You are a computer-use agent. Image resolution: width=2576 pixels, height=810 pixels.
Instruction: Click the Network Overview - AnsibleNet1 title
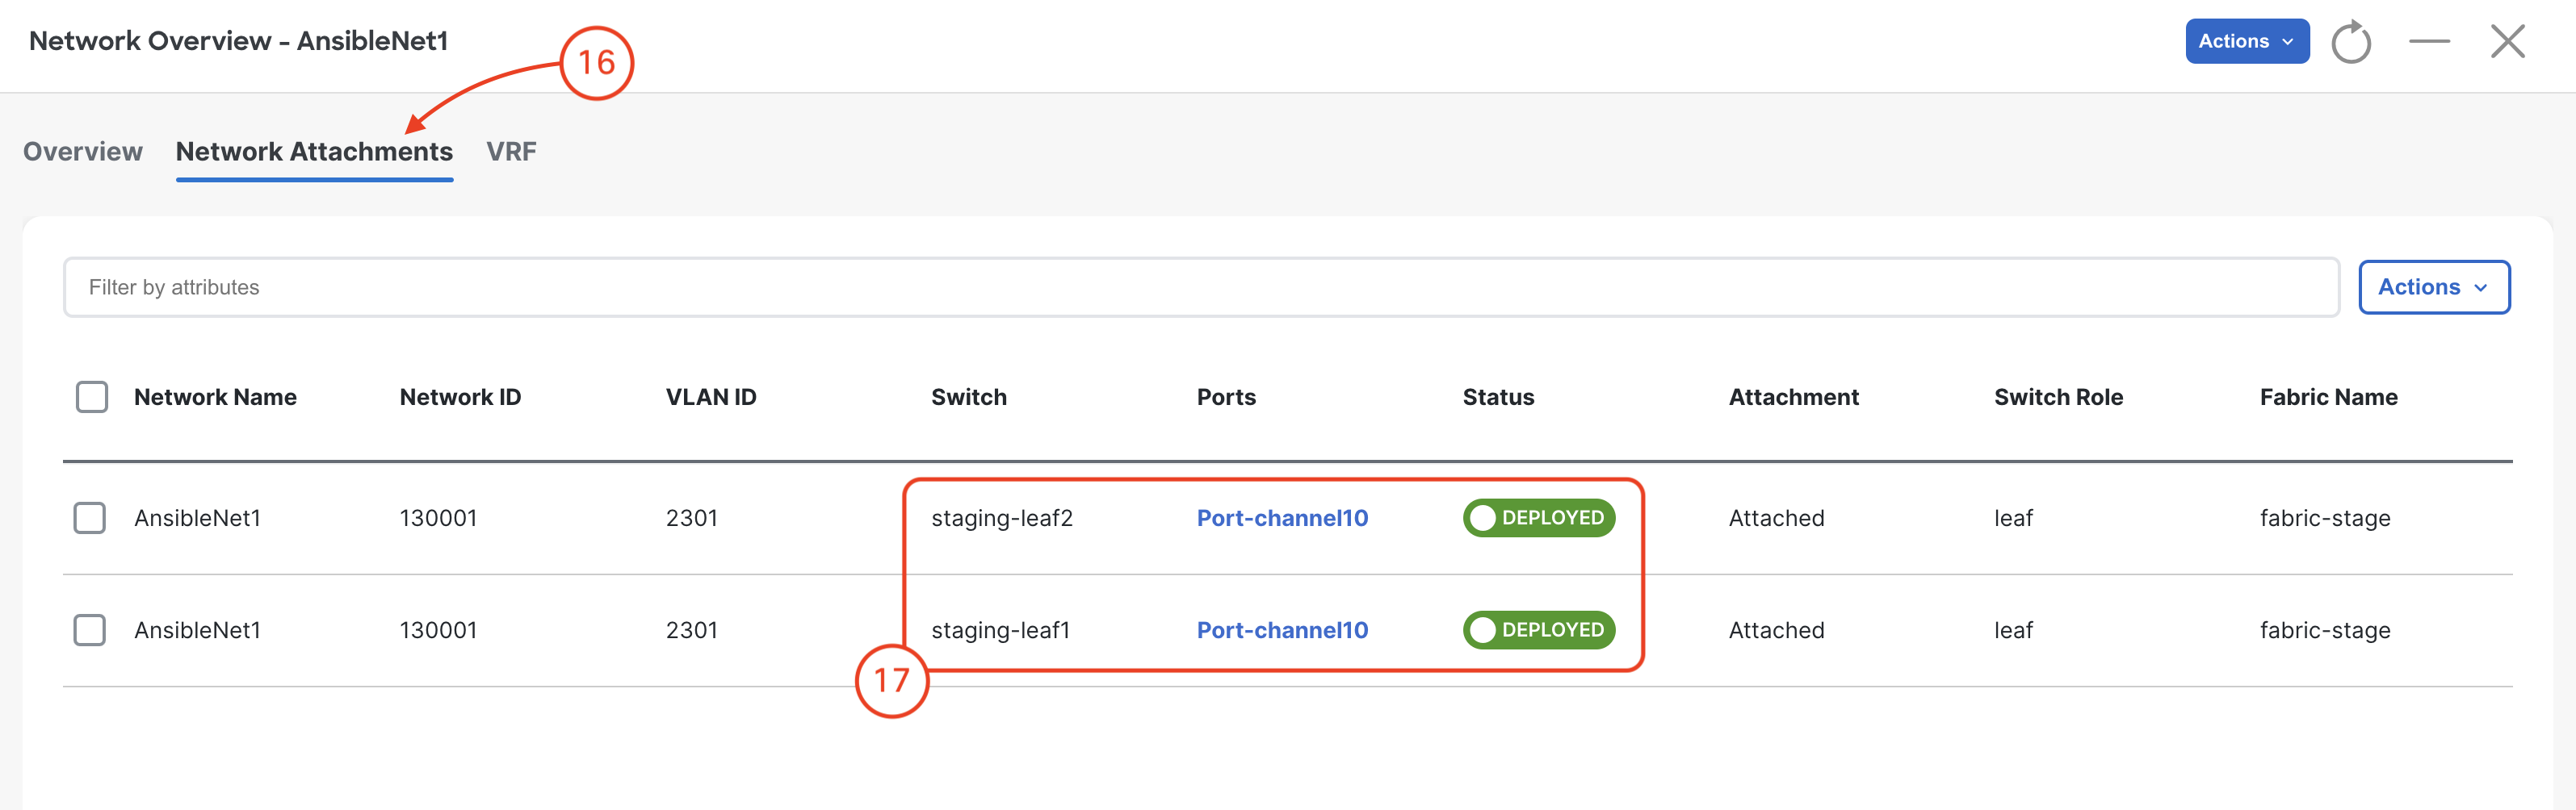coord(238,41)
